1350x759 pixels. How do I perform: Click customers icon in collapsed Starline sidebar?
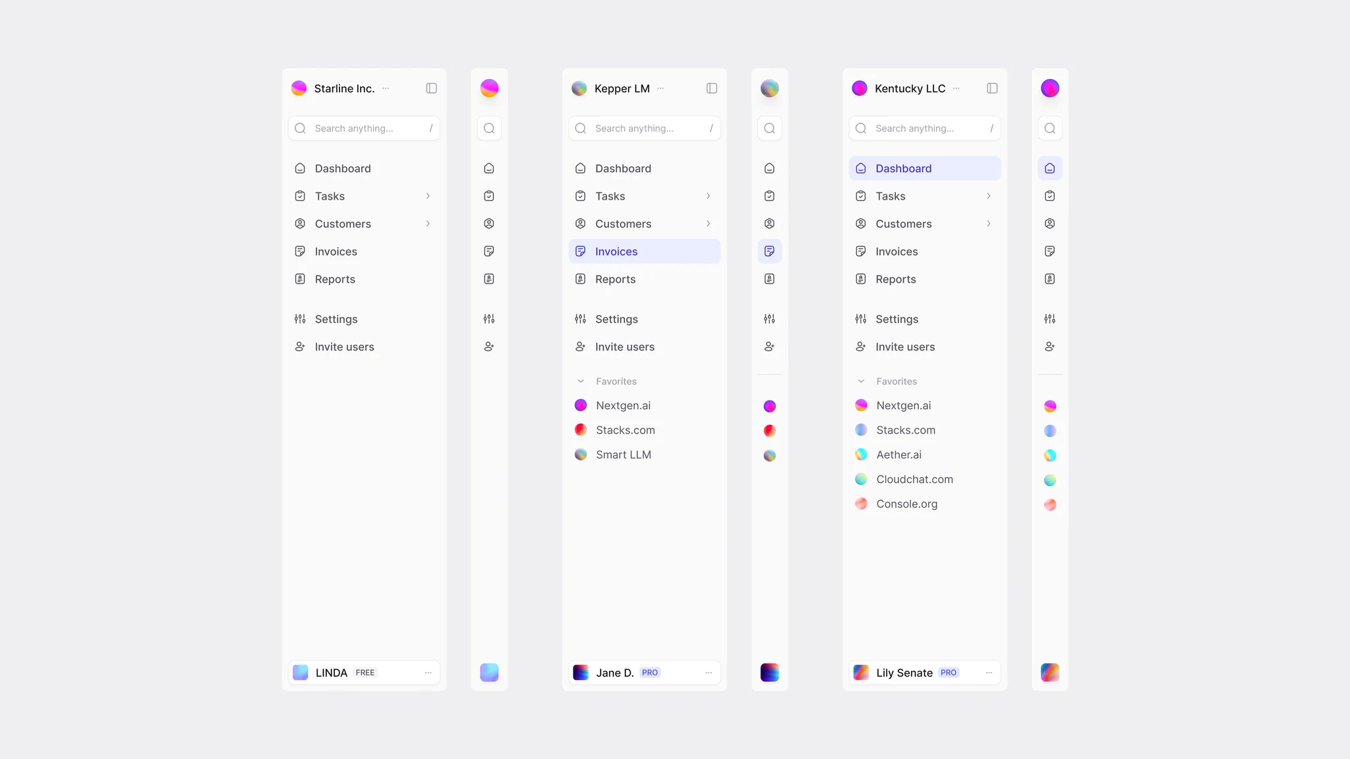(489, 224)
